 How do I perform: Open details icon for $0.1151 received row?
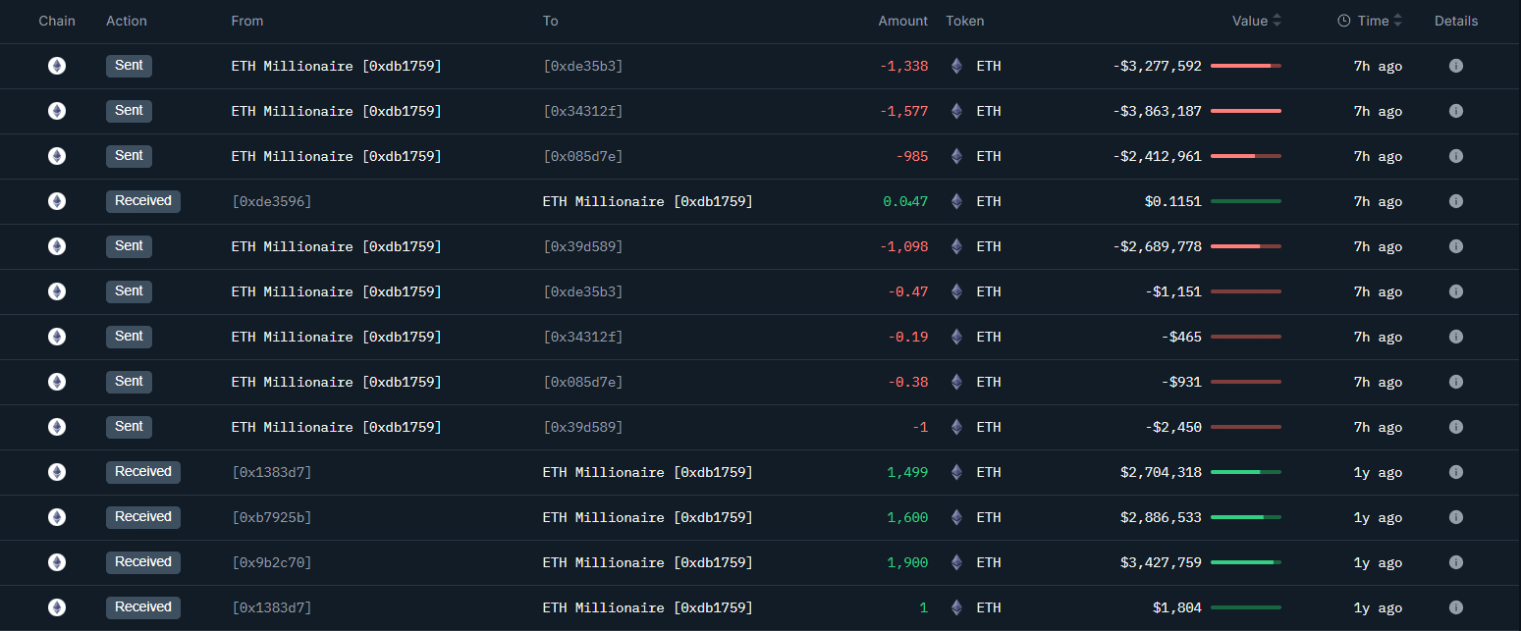(1455, 201)
